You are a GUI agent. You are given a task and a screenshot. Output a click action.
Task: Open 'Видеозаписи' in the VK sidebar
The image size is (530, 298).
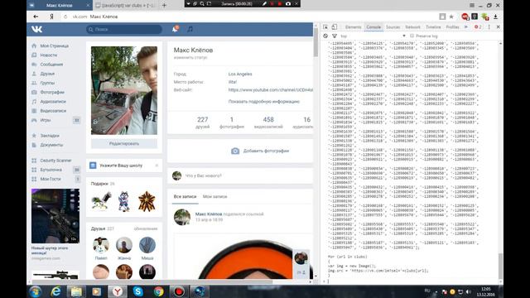pos(53,111)
